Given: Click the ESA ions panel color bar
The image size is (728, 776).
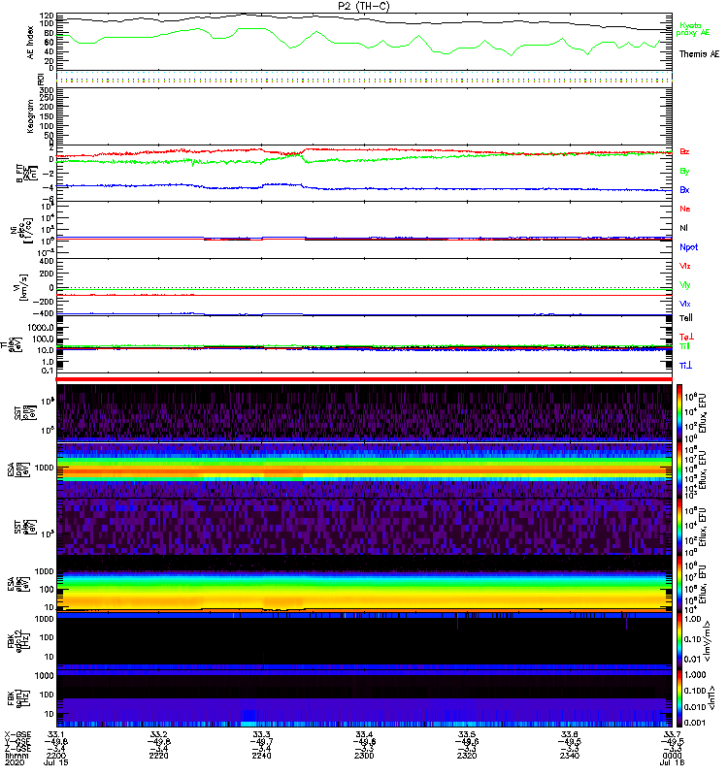Looking at the screenshot, I should (679, 469).
